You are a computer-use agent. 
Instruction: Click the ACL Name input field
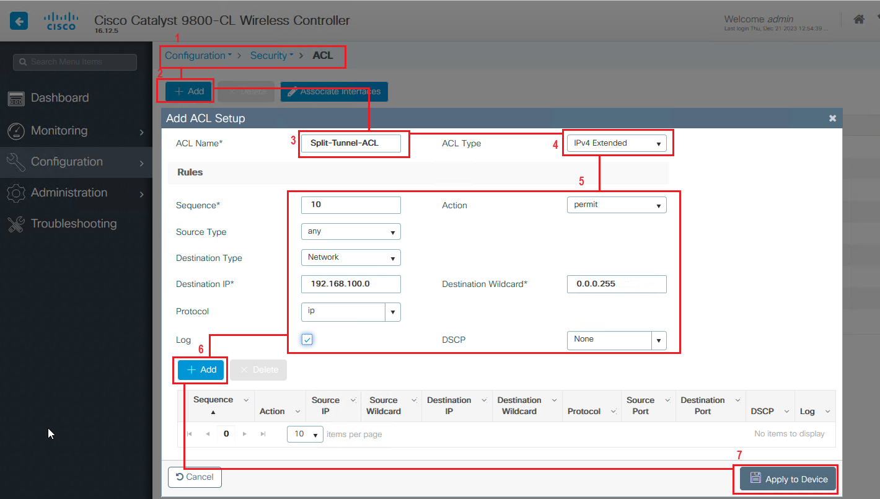click(x=351, y=143)
